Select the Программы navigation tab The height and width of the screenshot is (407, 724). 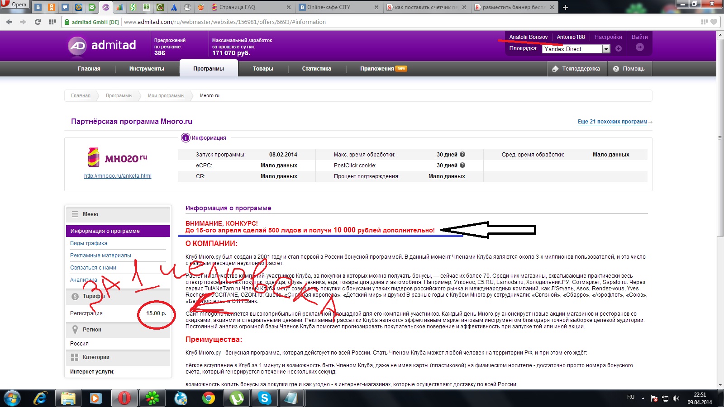[x=209, y=69]
